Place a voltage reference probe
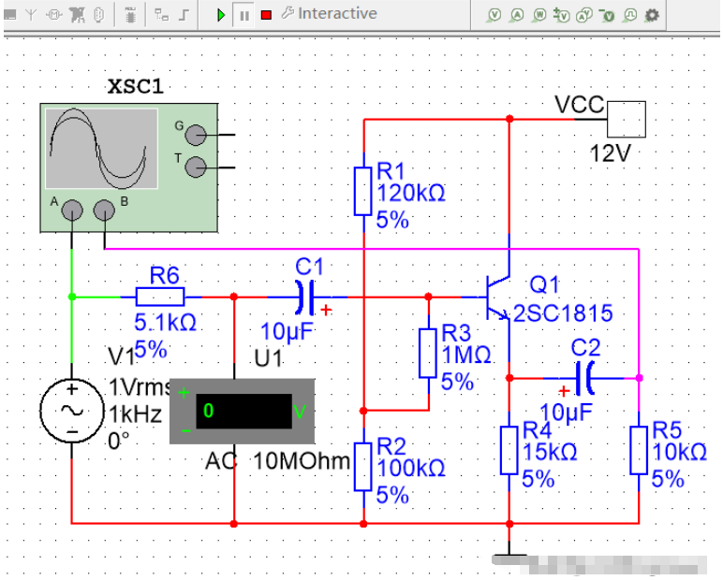 coord(607,15)
